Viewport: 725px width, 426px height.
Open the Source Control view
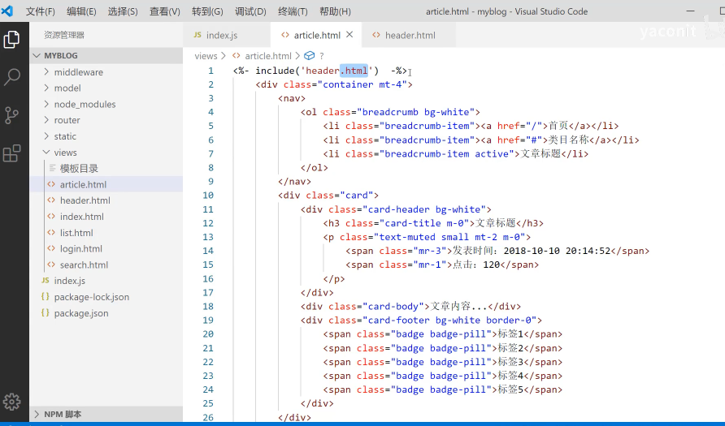click(x=11, y=115)
